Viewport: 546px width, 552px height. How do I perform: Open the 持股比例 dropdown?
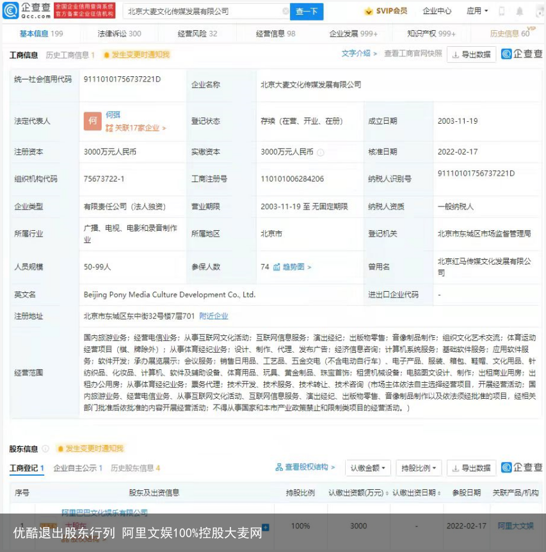pyautogui.click(x=419, y=468)
